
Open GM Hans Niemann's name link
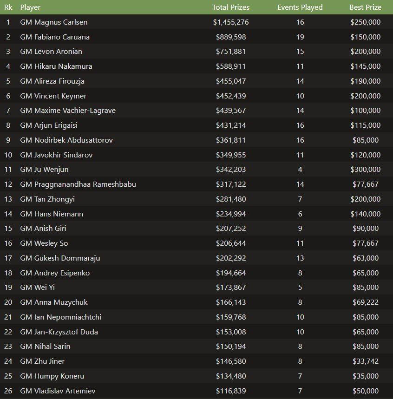[x=52, y=214]
